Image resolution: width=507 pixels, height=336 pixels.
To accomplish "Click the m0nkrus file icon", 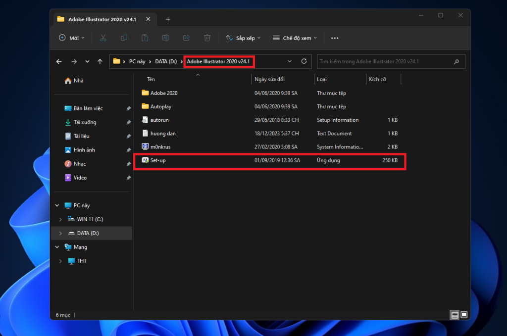I will pyautogui.click(x=145, y=146).
